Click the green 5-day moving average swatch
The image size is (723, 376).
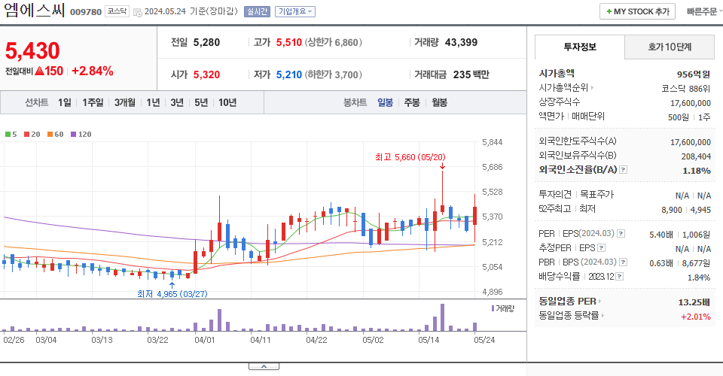click(8, 135)
